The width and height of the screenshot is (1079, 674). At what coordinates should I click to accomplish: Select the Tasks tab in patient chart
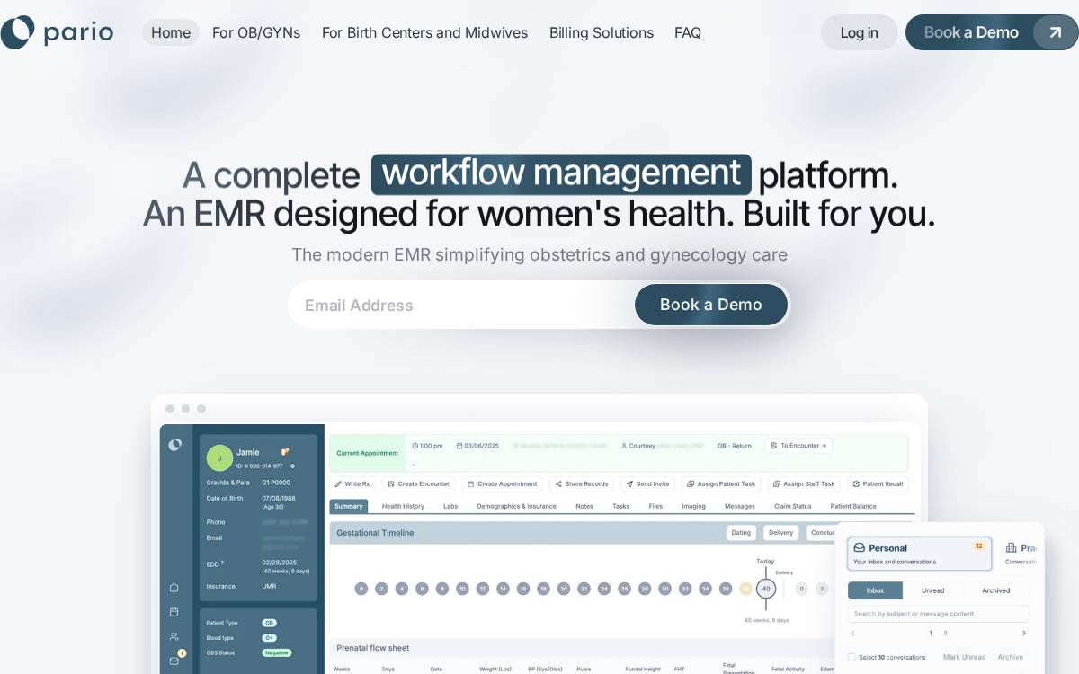click(621, 506)
